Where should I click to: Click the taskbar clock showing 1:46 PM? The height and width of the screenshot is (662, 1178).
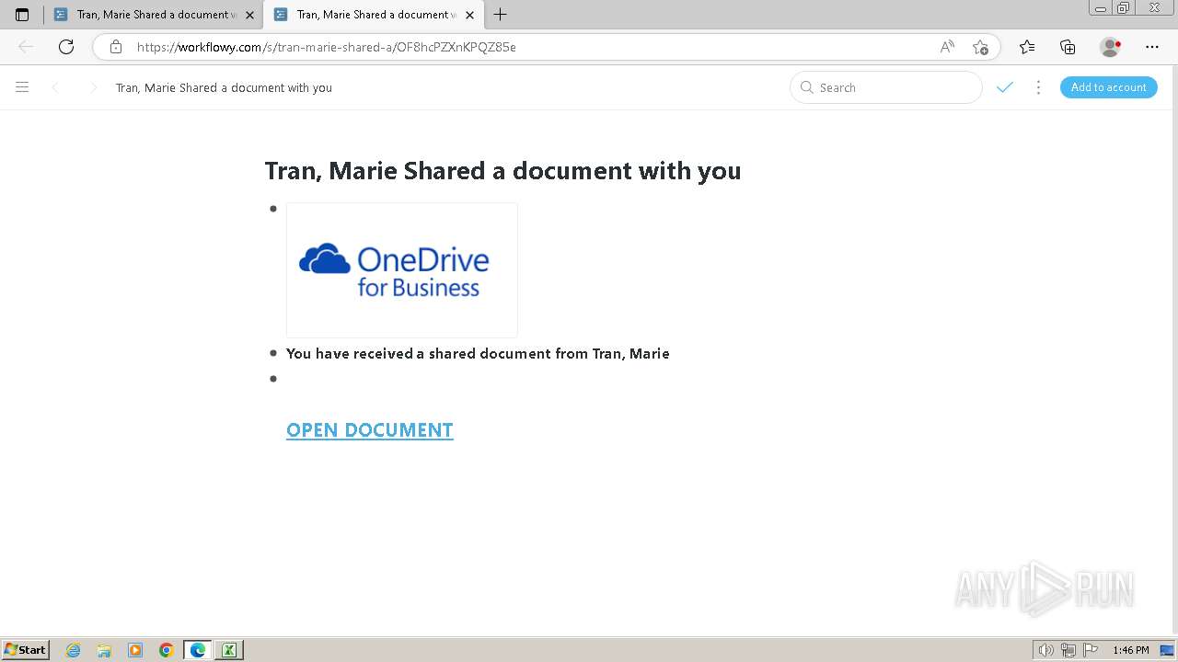coord(1131,650)
